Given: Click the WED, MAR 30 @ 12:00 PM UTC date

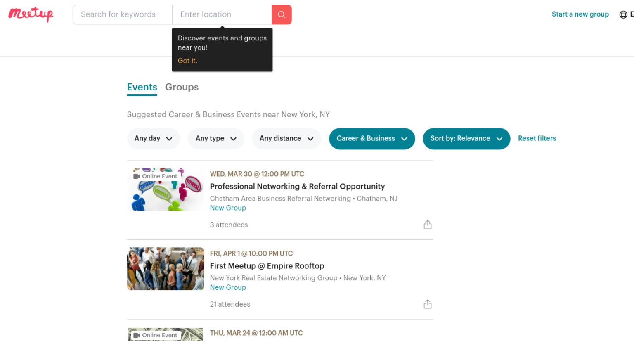Looking at the screenshot, I should [257, 174].
